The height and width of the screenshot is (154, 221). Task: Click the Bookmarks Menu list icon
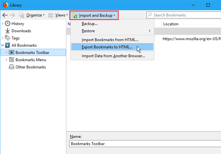coord(12,60)
